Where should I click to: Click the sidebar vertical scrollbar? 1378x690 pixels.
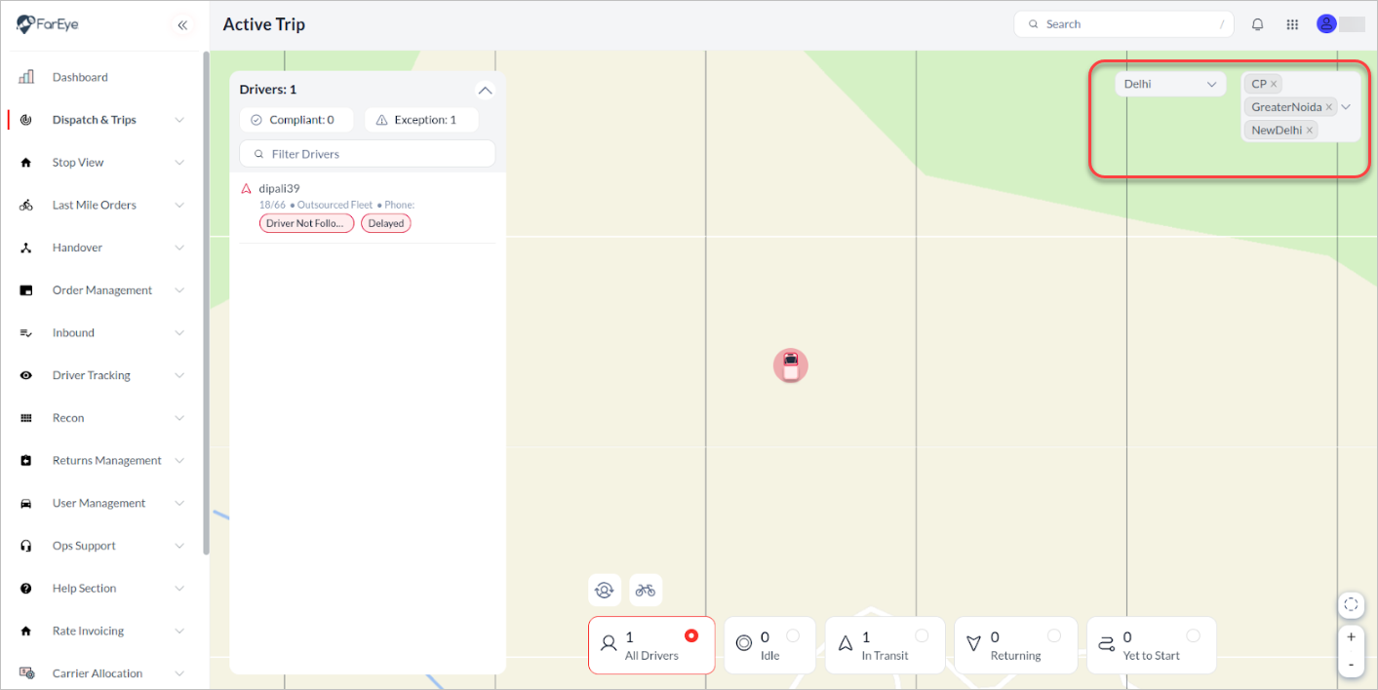(206, 302)
